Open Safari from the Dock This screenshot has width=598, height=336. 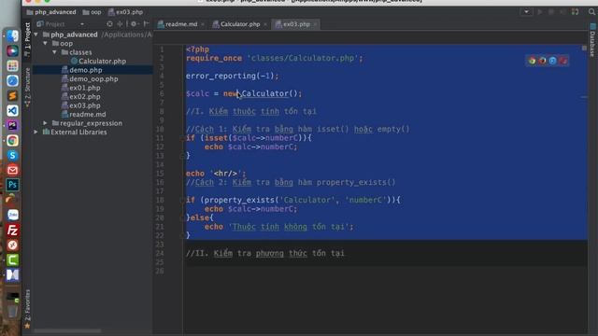click(x=12, y=81)
